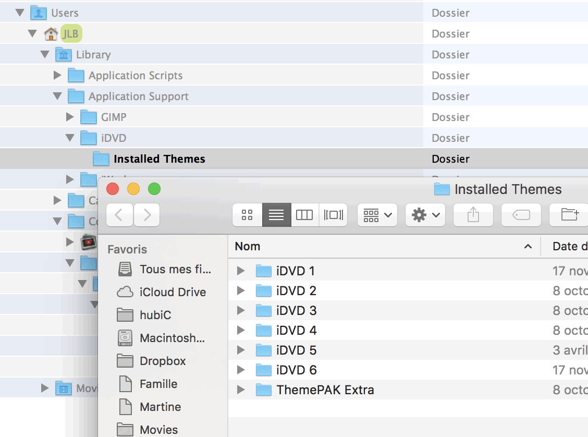The height and width of the screenshot is (437, 588).
Task: Open Martine in the sidebar
Action: tap(150, 407)
